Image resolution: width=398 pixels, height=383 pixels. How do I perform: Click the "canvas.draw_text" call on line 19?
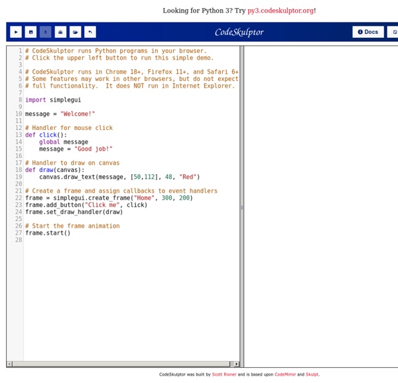119,177
